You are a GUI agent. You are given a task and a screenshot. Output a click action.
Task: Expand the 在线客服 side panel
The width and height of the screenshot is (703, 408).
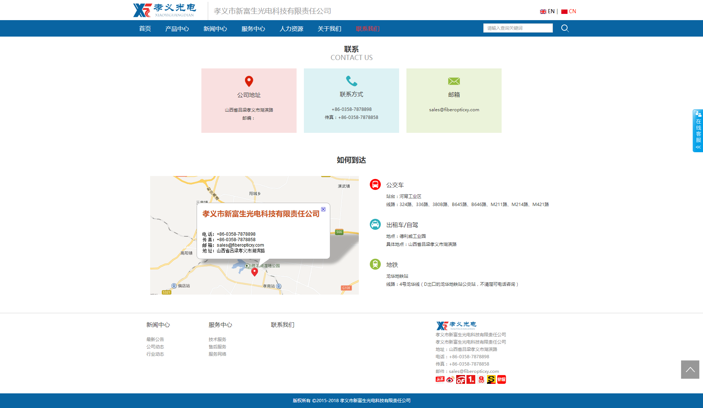698,131
